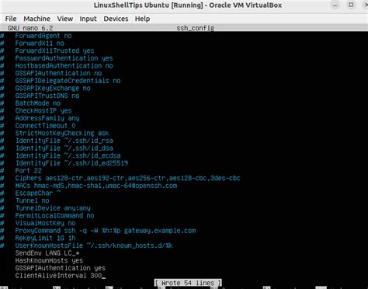Click the MACs hmac-md5 line

point(96,186)
